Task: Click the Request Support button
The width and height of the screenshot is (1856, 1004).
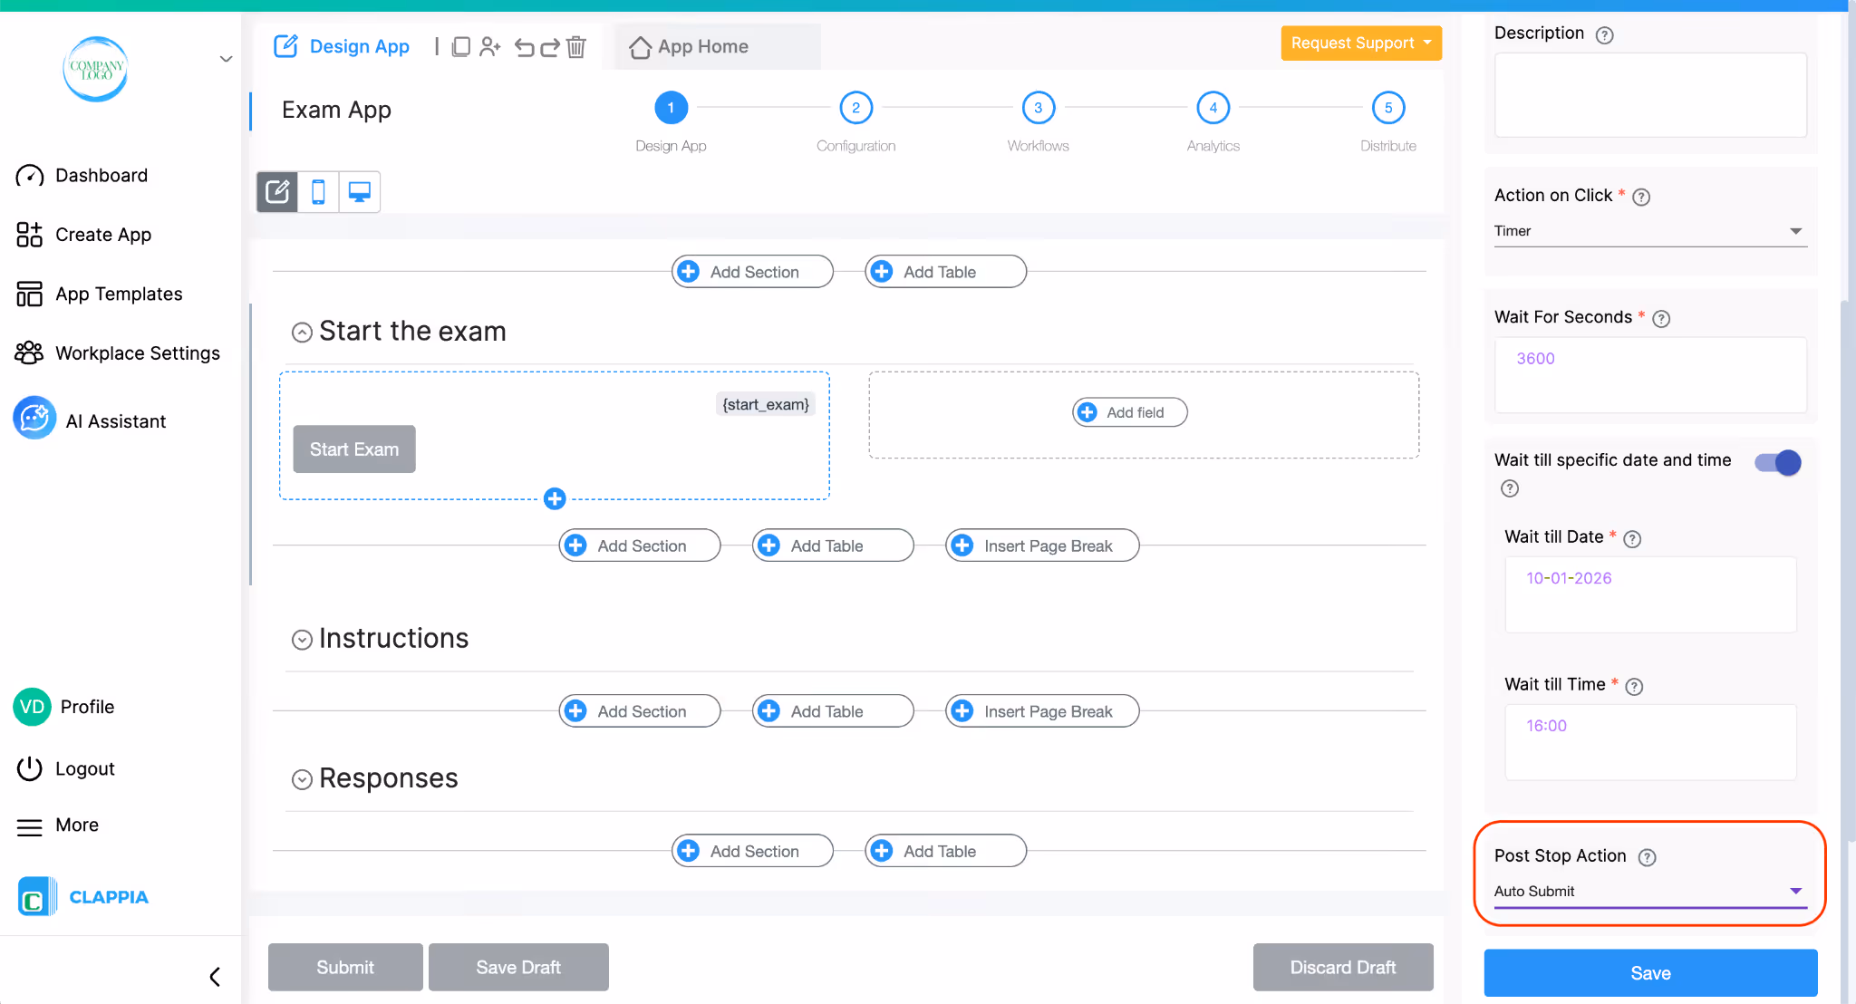Action: (x=1360, y=43)
